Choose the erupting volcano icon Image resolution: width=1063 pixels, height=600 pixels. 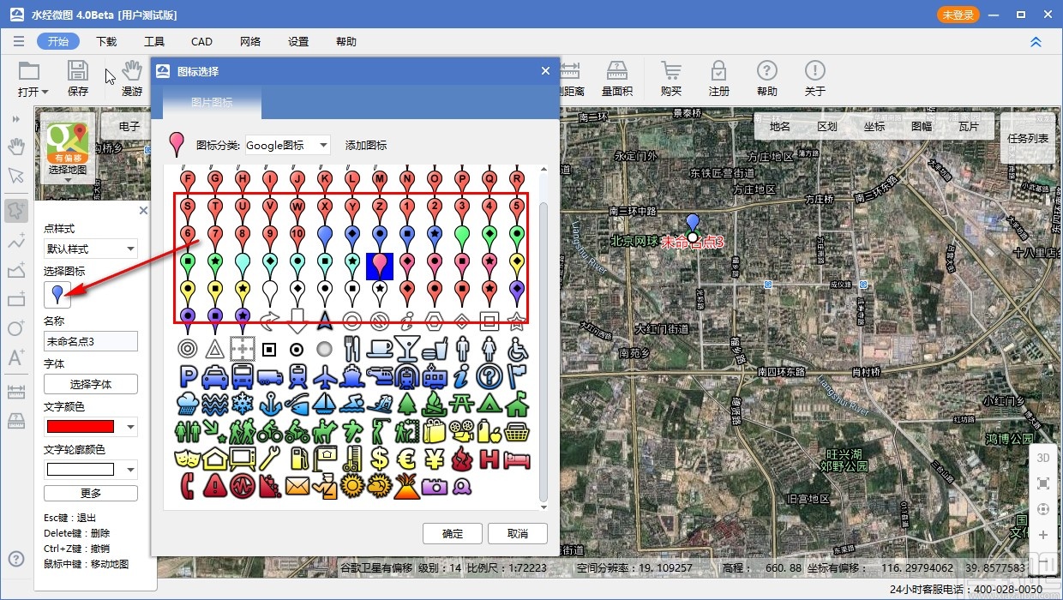pyautogui.click(x=407, y=486)
